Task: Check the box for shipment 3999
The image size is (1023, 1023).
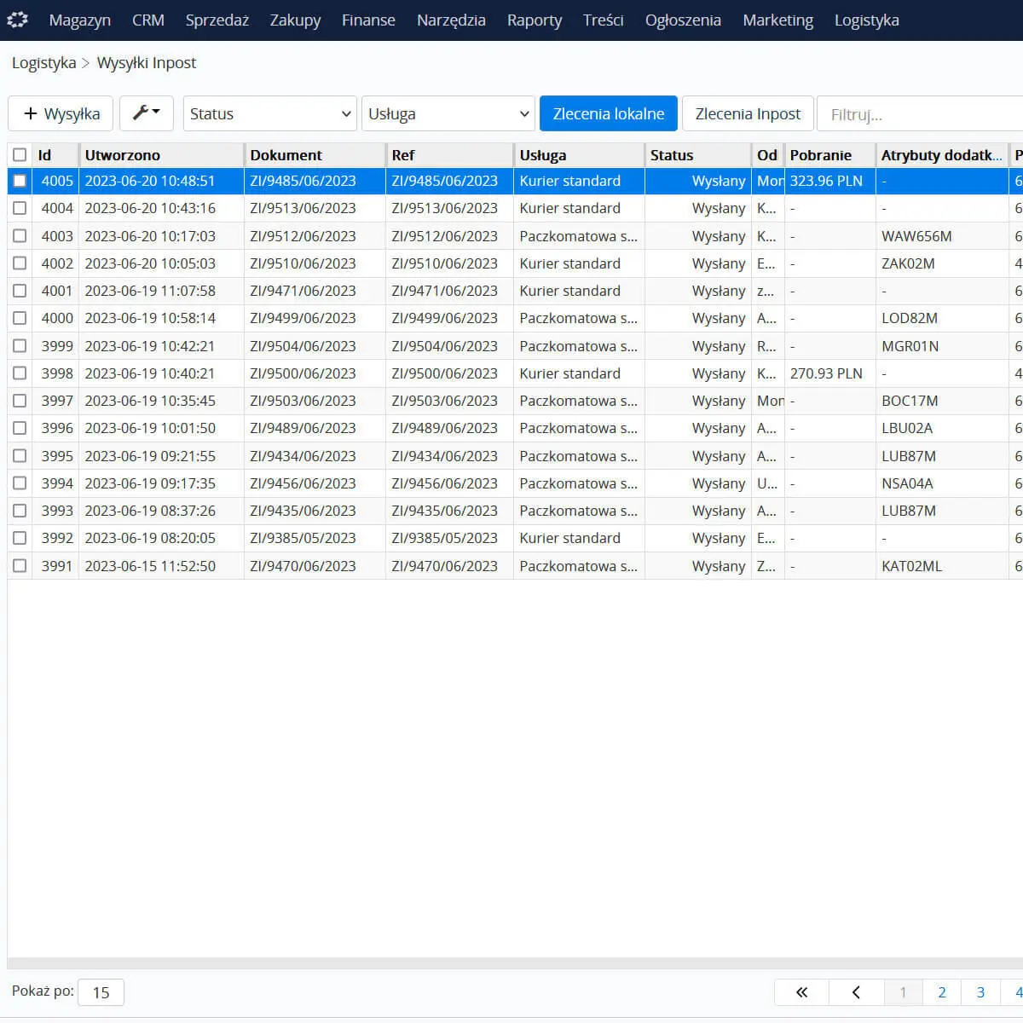Action: click(x=20, y=346)
